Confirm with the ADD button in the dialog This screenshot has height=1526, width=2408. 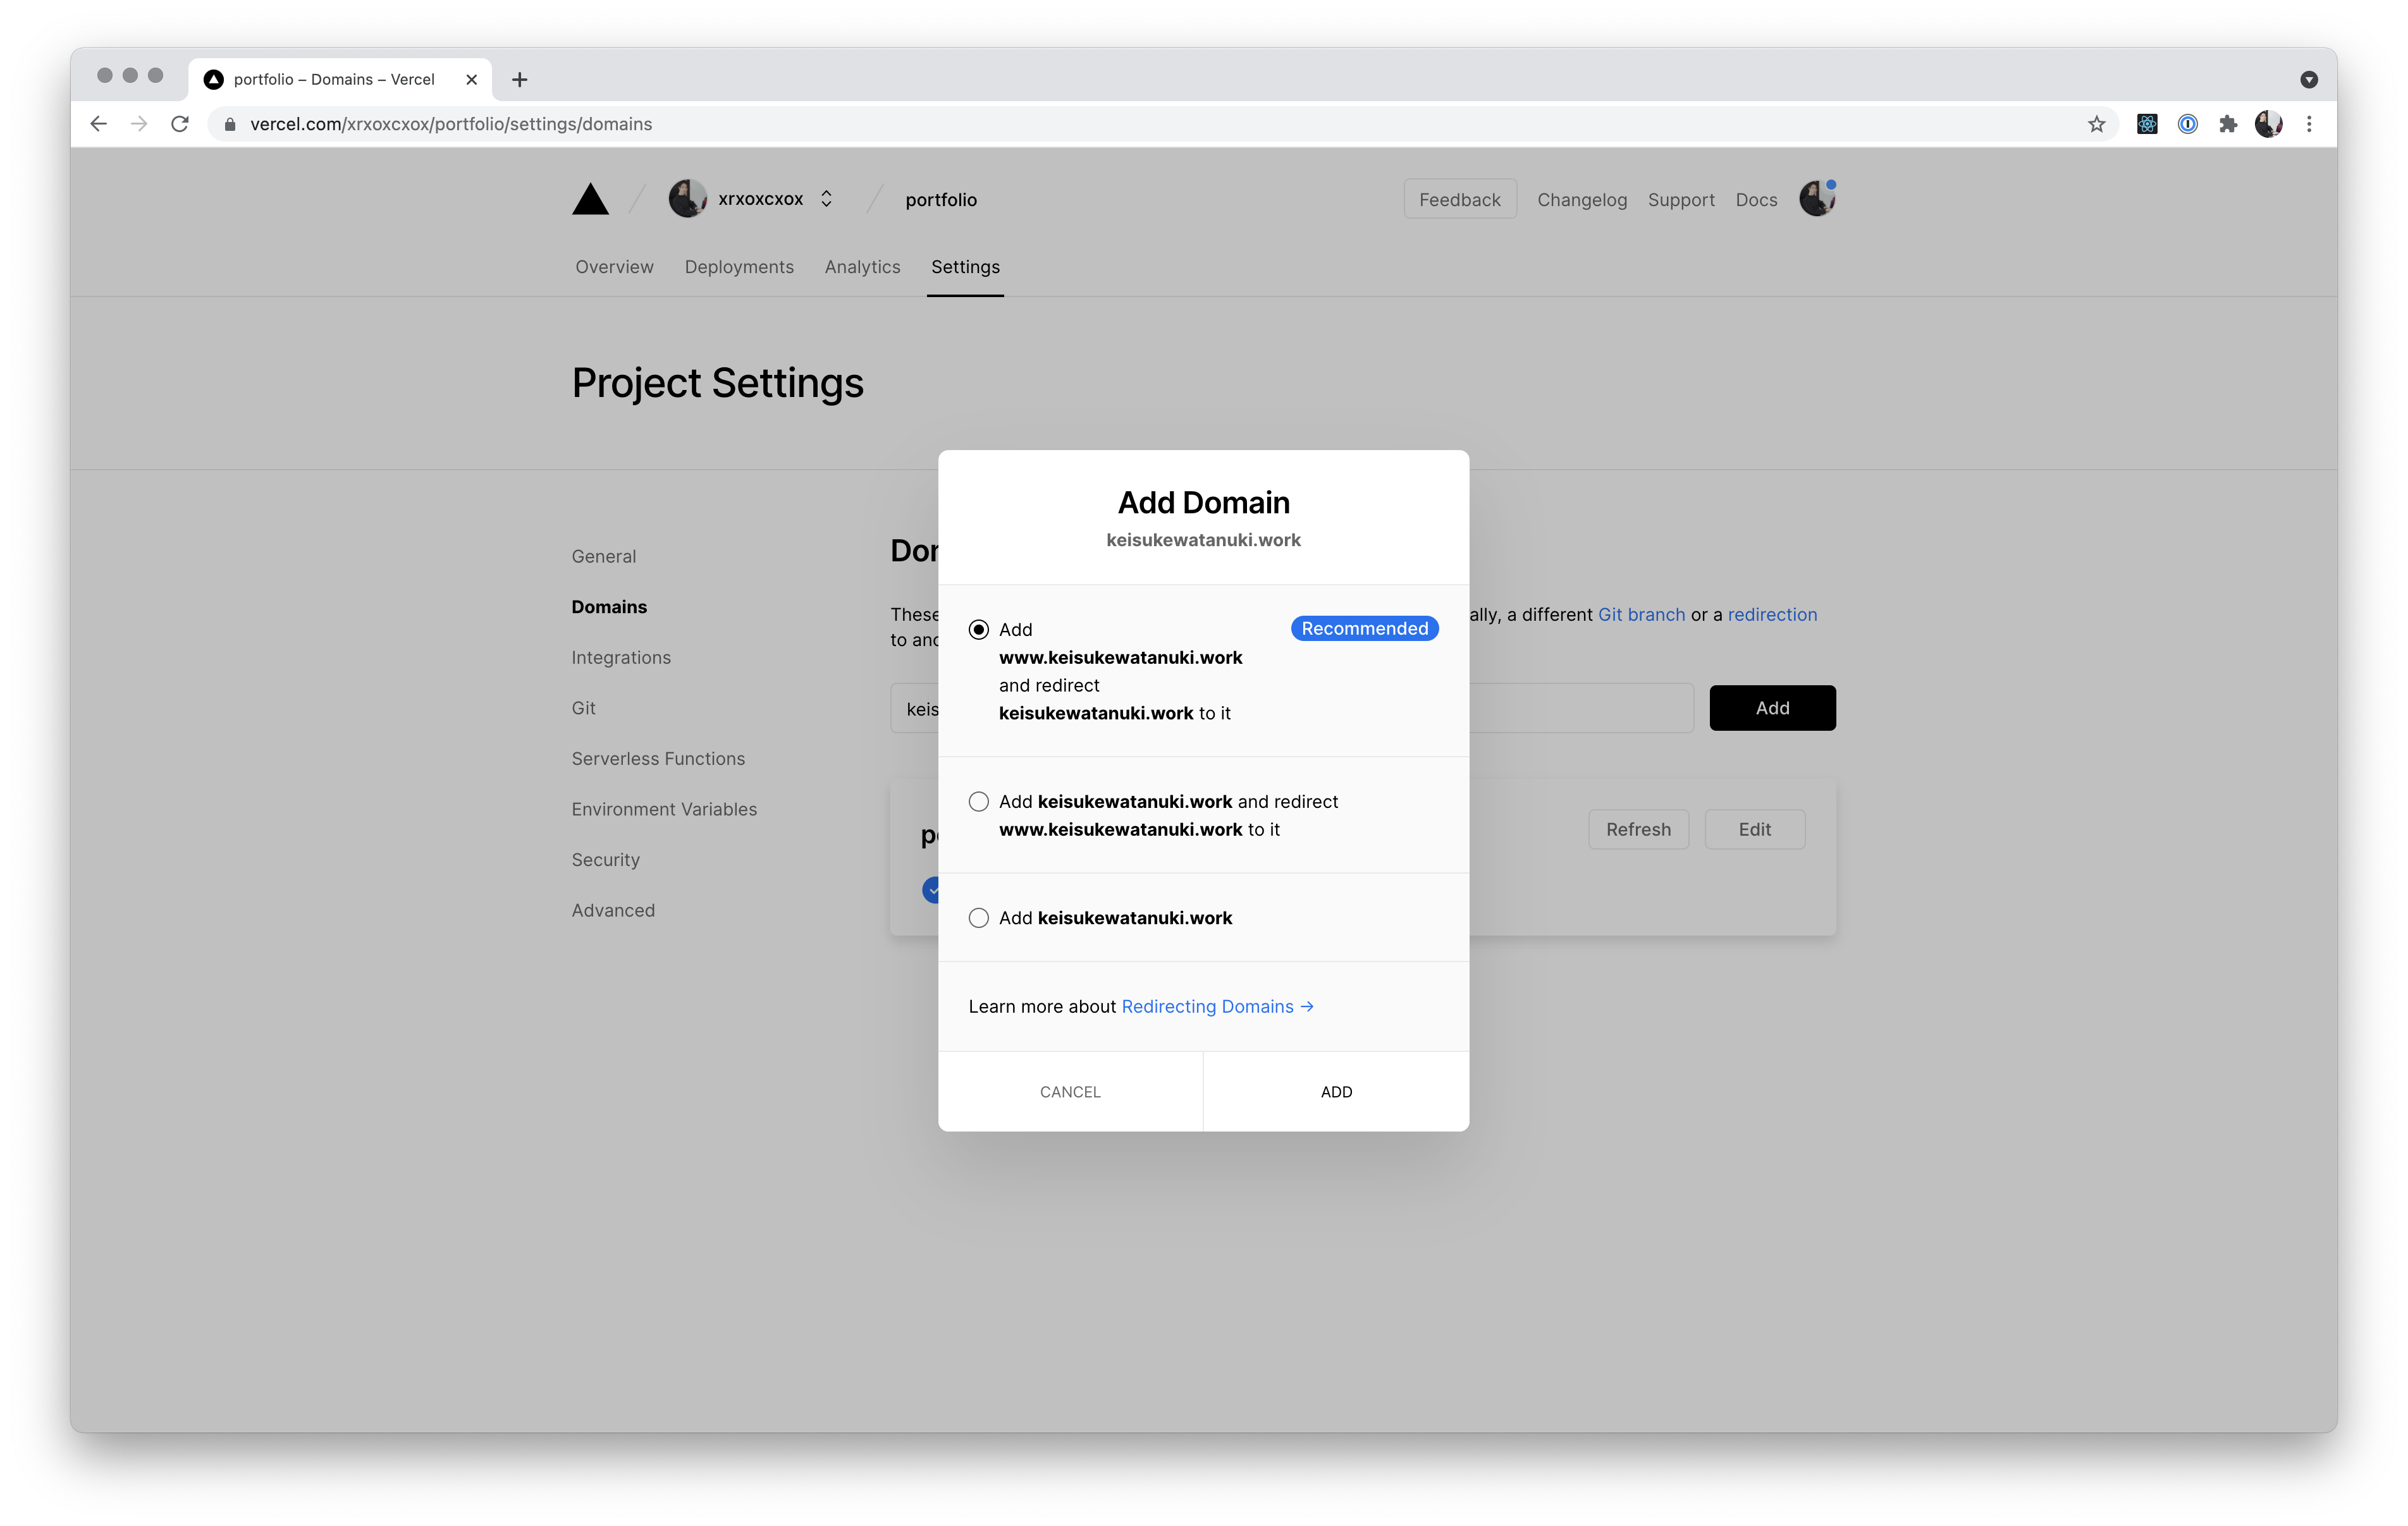coord(1335,1092)
